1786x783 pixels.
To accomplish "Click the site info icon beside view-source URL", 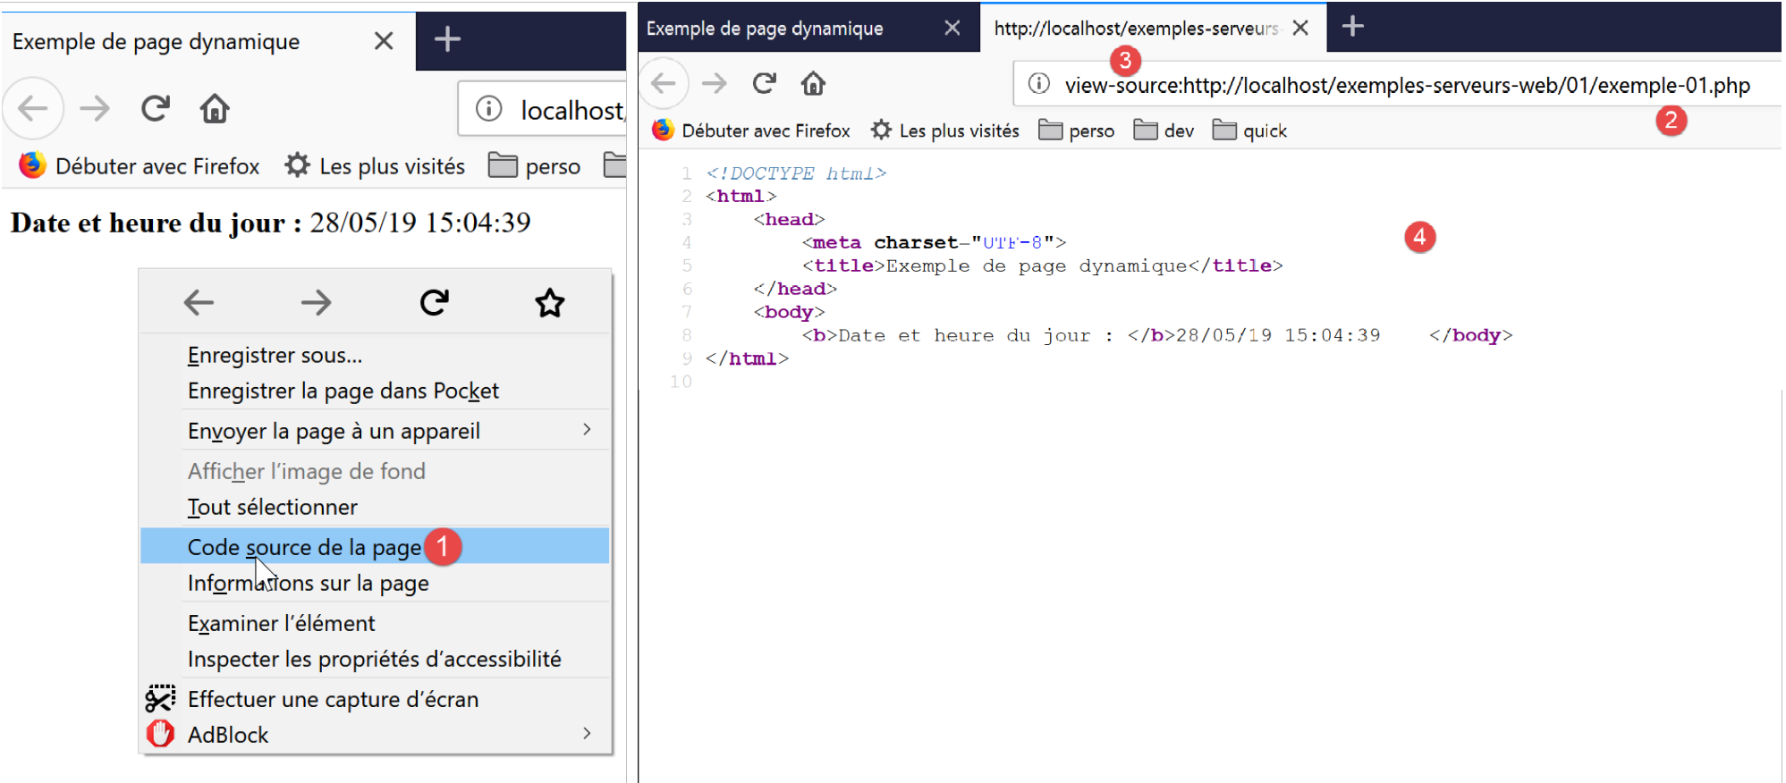I will tap(1038, 84).
